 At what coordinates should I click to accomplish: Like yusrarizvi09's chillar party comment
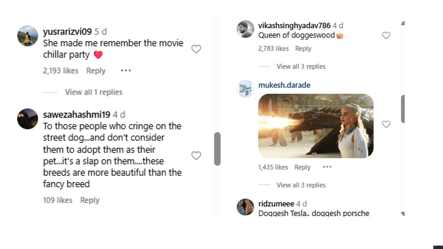point(196,49)
